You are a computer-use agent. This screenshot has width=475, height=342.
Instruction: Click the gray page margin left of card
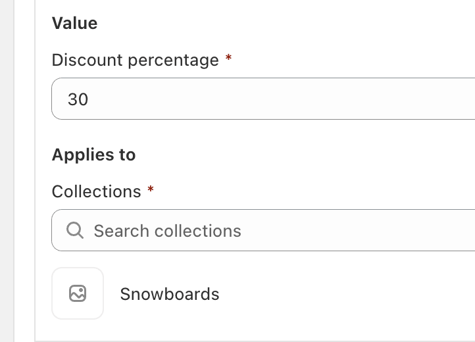point(7,171)
